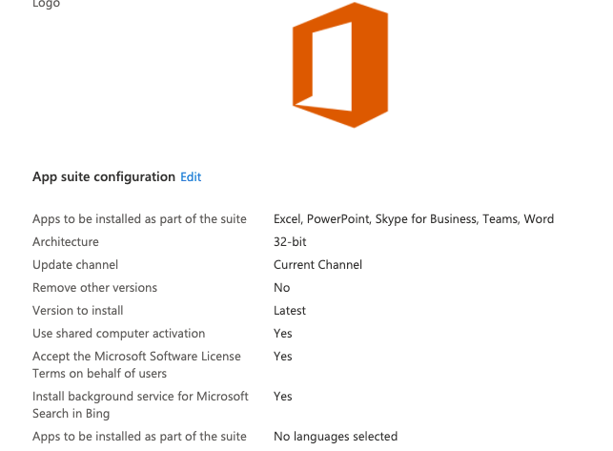Click the Logo label at the top

click(46, 5)
